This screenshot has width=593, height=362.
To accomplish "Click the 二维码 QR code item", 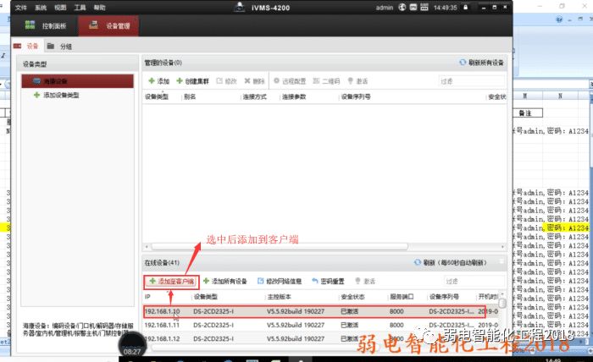I will coord(326,81).
